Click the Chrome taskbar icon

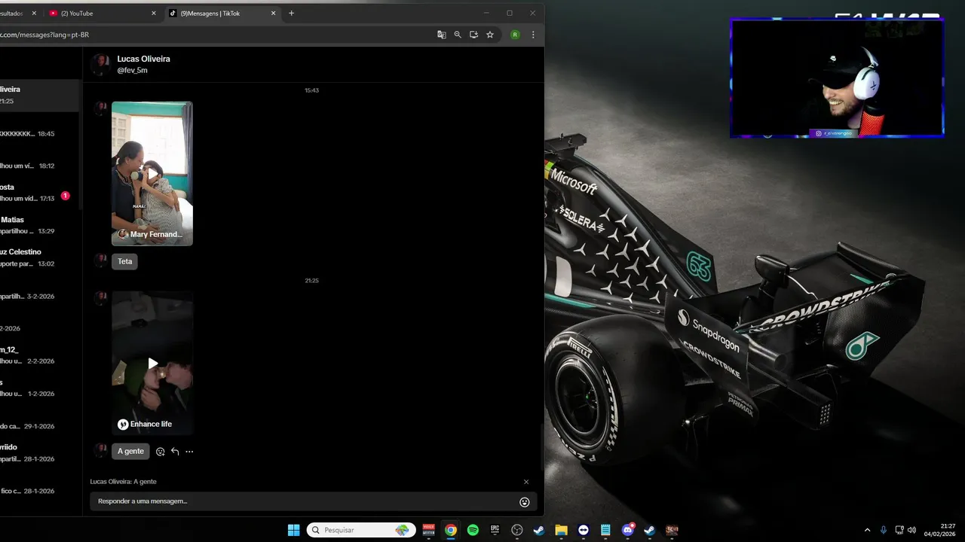pyautogui.click(x=450, y=530)
